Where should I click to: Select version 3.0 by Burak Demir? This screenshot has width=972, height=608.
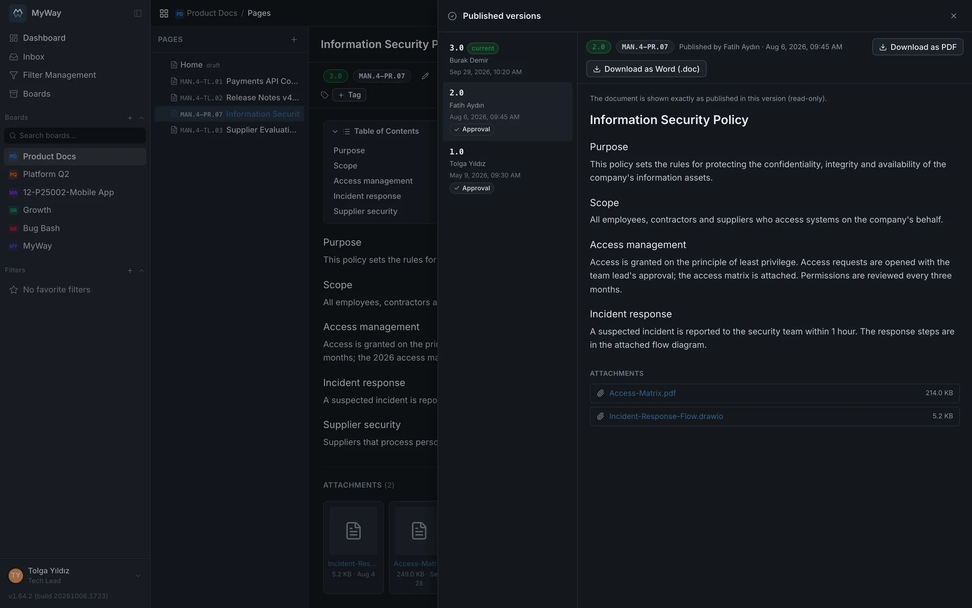click(x=507, y=59)
